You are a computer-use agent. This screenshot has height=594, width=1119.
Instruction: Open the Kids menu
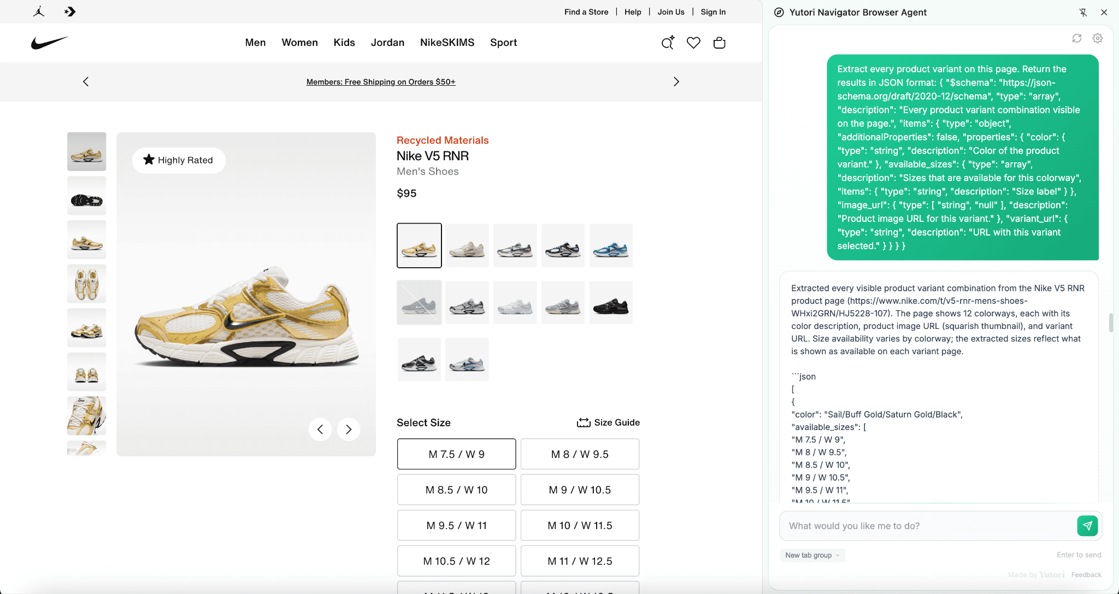(x=344, y=43)
